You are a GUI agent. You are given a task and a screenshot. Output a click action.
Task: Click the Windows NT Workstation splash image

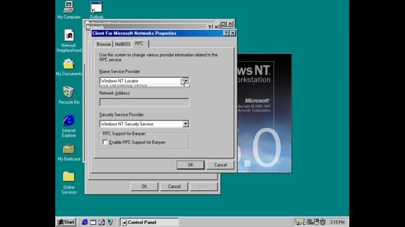tap(265, 113)
